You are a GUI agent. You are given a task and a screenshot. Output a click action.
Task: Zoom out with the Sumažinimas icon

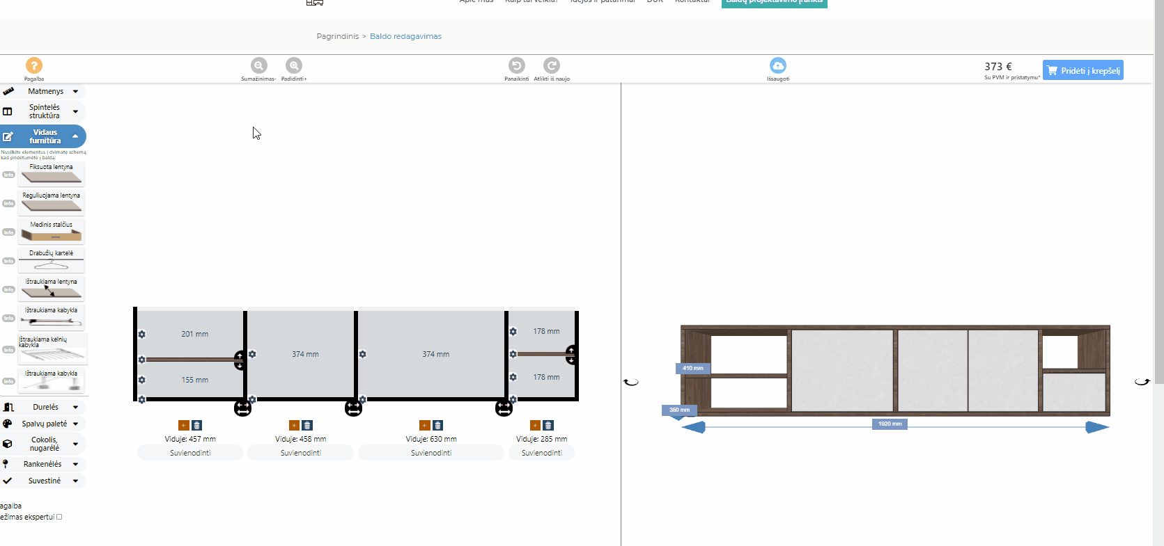click(258, 65)
